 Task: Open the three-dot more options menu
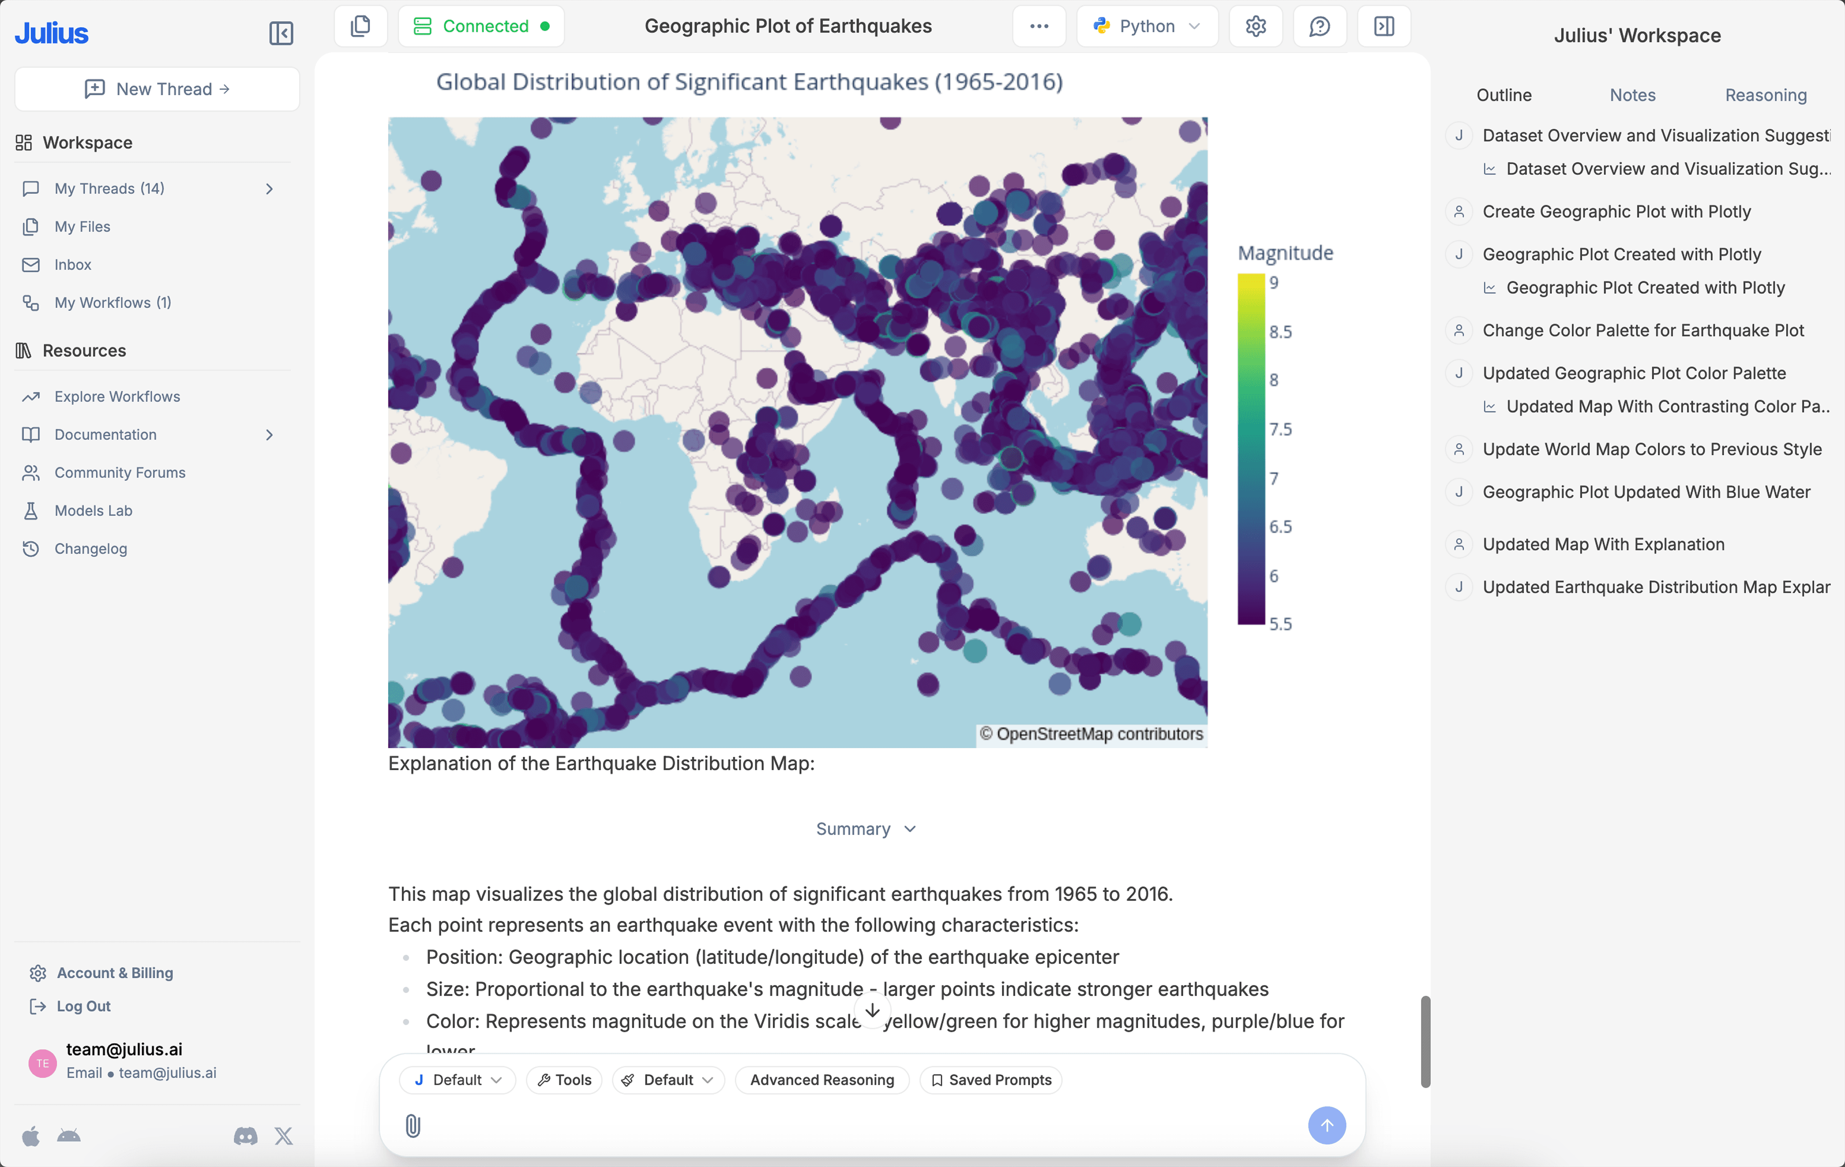(1039, 26)
